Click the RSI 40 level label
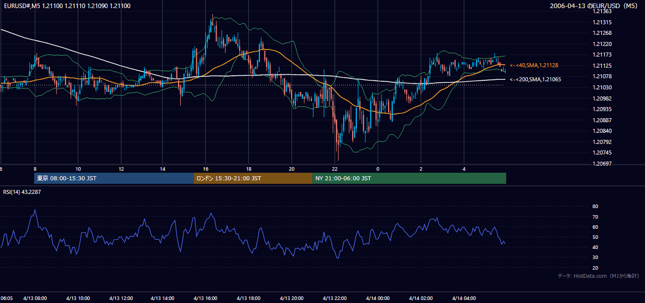Viewport: 645px width, 303px height. (596, 247)
